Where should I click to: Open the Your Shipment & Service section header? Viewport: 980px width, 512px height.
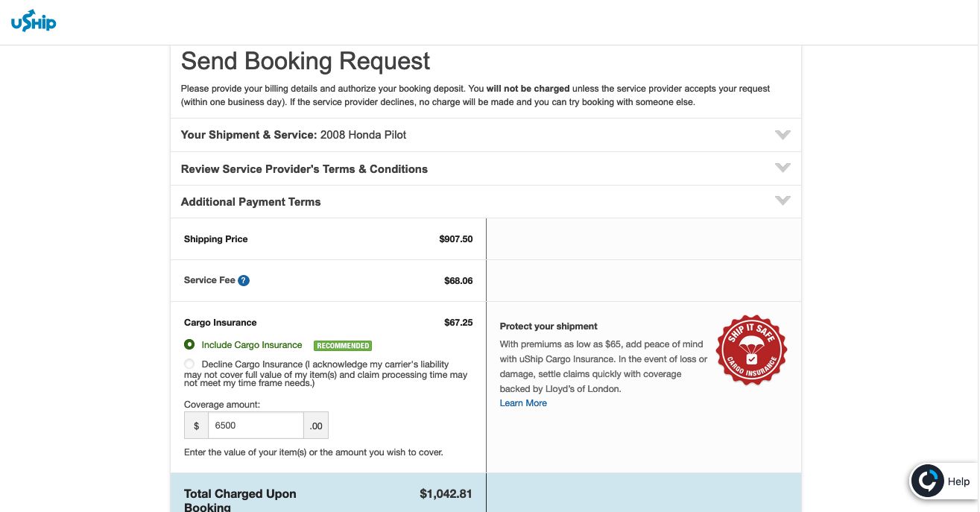486,135
